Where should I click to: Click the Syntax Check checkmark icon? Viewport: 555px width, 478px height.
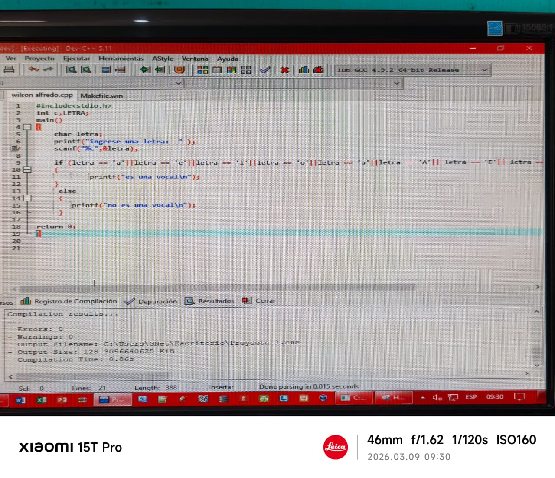(265, 70)
